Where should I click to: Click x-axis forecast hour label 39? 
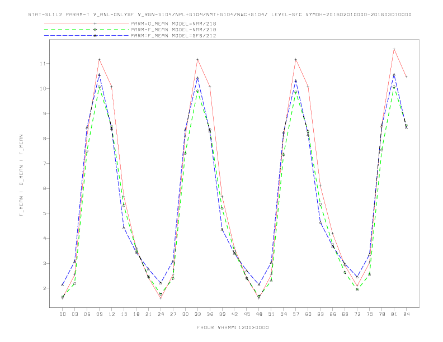click(222, 314)
